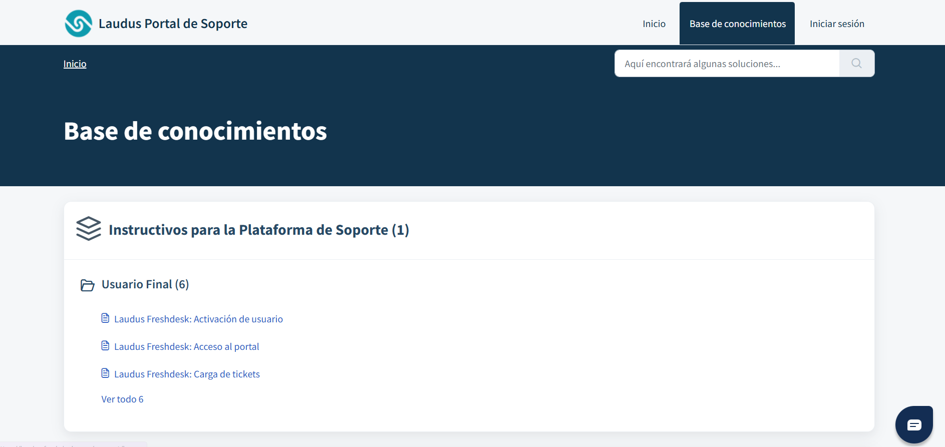Follow the Inicio breadcrumb link
Screen dimensions: 945x447
pyautogui.click(x=75, y=64)
